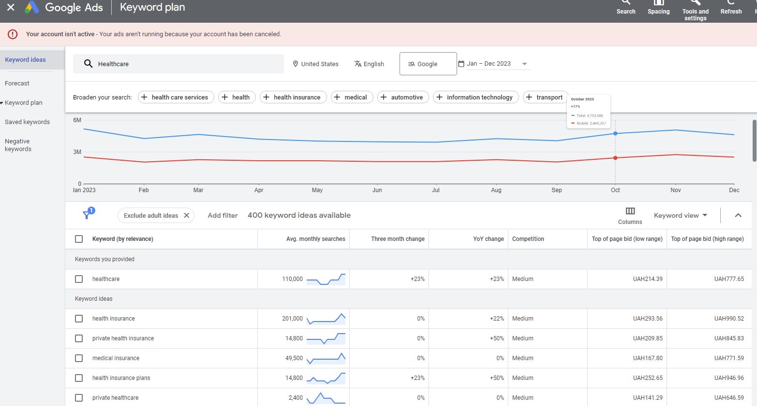Tick the 'health insurance plans' checkbox

pos(79,378)
